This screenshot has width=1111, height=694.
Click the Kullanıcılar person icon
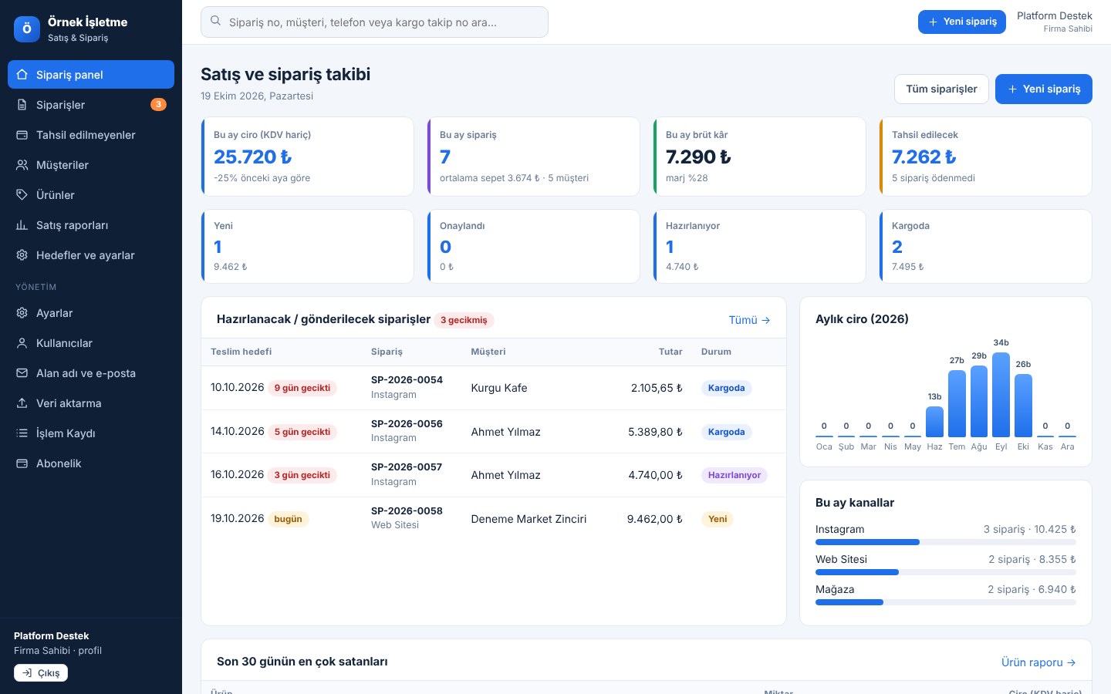click(x=22, y=343)
